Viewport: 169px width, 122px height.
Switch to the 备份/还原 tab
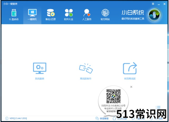(x=51, y=15)
